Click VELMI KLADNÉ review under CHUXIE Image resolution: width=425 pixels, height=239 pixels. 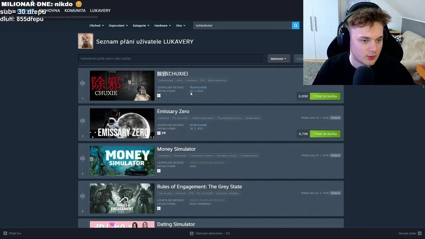pos(198,87)
